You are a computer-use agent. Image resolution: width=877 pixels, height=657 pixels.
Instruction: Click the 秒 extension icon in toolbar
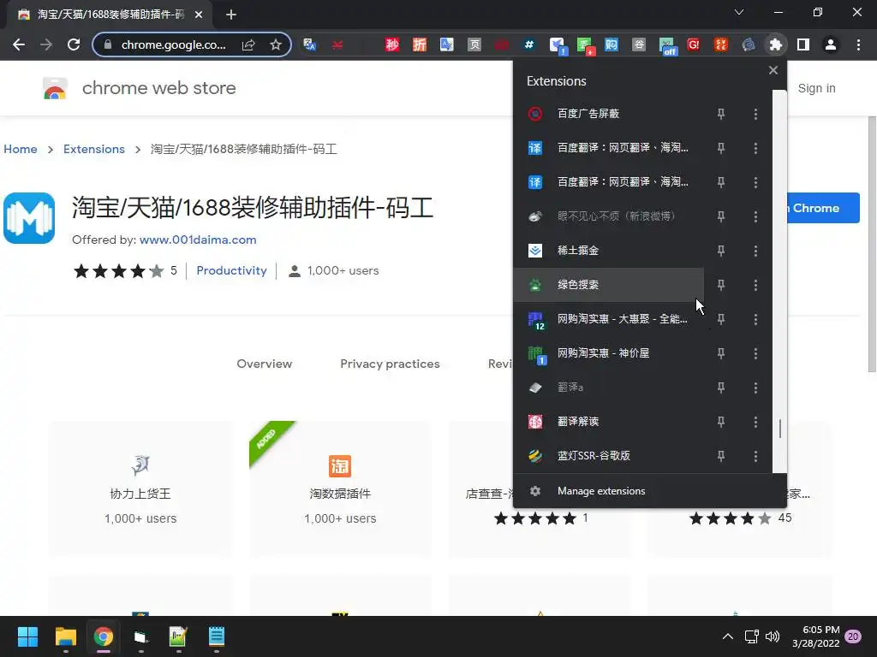392,44
